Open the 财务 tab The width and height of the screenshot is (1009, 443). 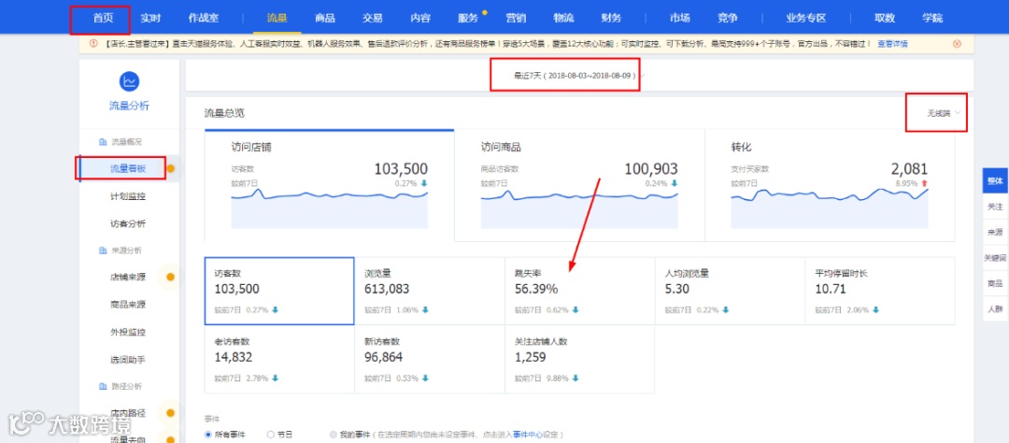pyautogui.click(x=611, y=18)
